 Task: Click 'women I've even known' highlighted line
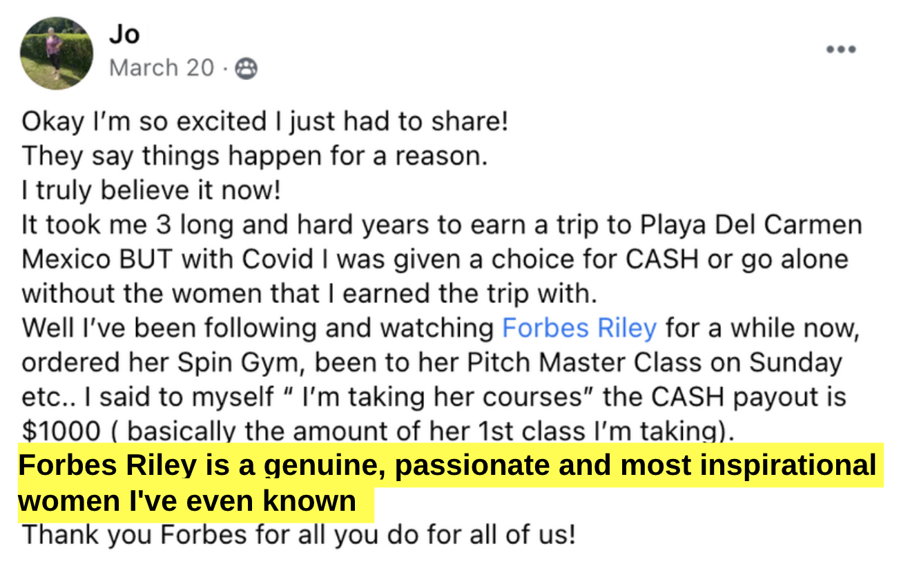[187, 500]
